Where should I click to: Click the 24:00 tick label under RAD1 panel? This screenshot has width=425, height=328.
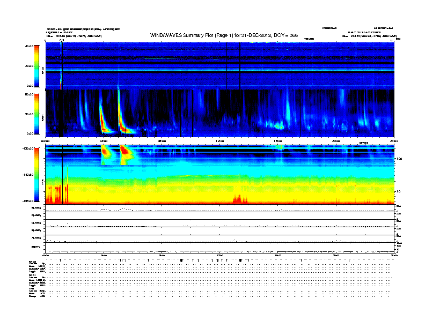pos(394,141)
